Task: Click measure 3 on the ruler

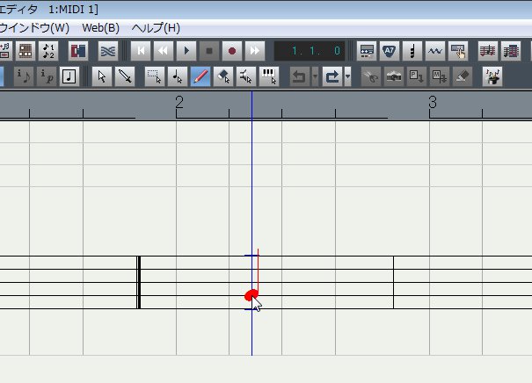Action: click(432, 103)
